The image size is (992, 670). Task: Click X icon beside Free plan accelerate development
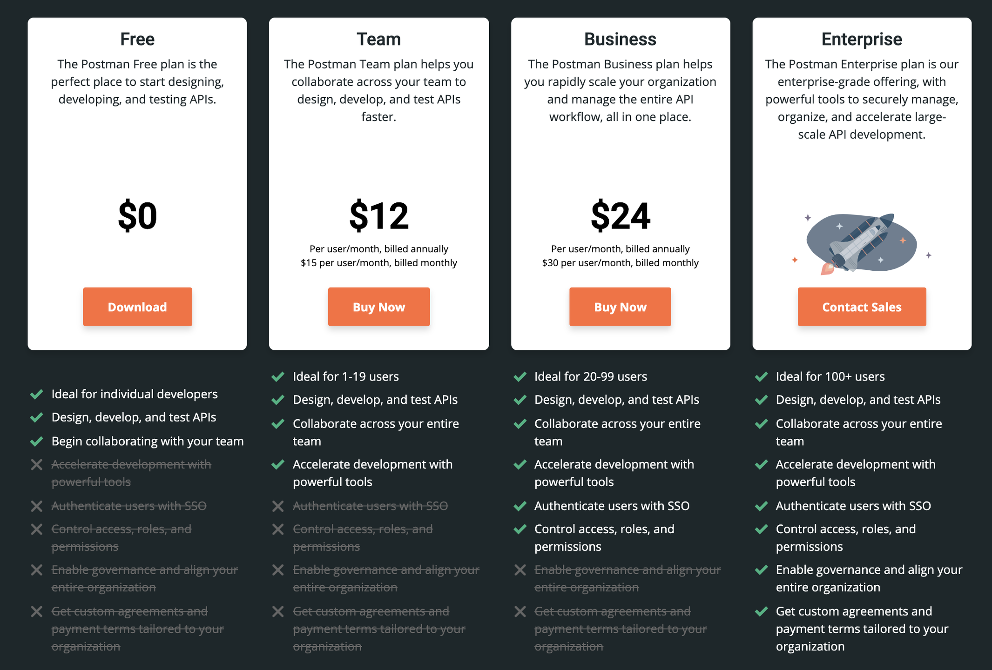37,464
